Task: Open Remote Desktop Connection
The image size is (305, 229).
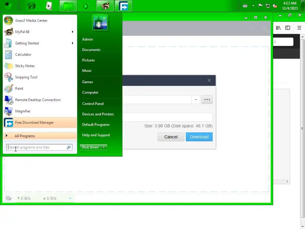Action: 40,100
